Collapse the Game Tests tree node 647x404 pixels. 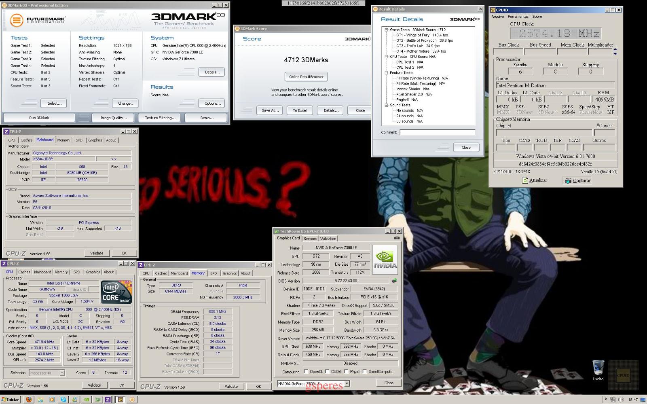click(386, 30)
